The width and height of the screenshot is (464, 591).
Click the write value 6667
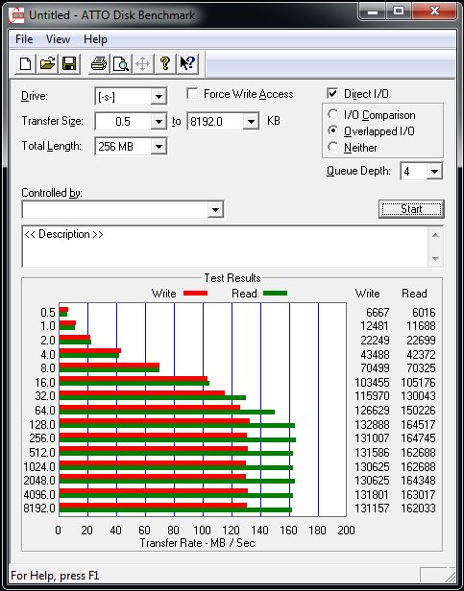(x=378, y=313)
